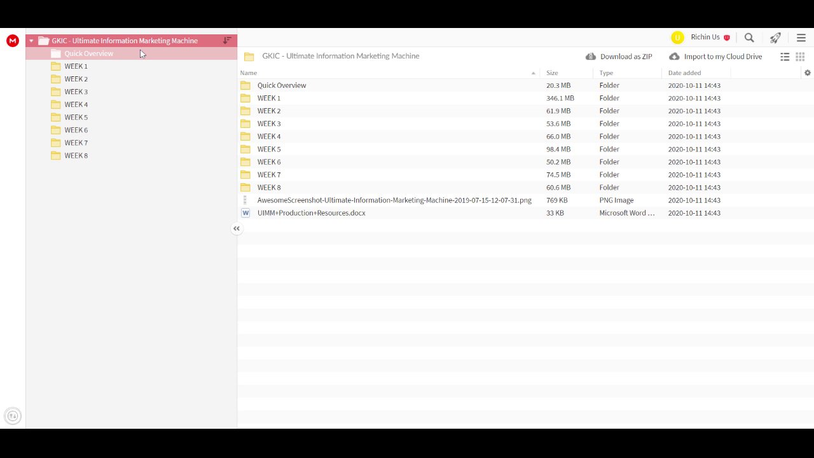Click the 98.4 MB size cell
This screenshot has width=814, height=458.
[x=558, y=149]
